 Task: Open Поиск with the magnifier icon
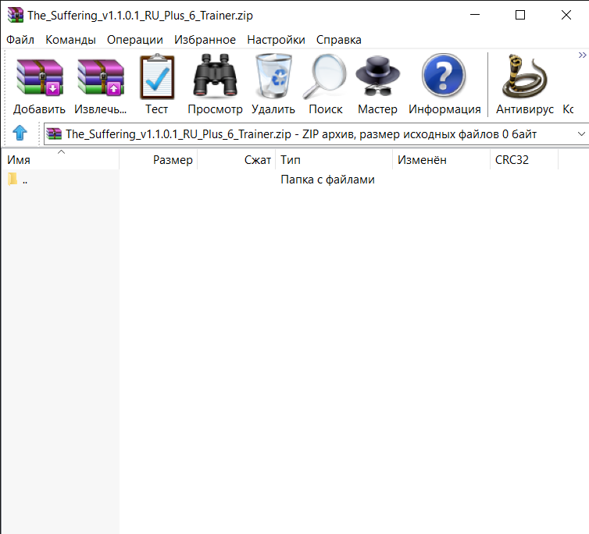coord(325,77)
